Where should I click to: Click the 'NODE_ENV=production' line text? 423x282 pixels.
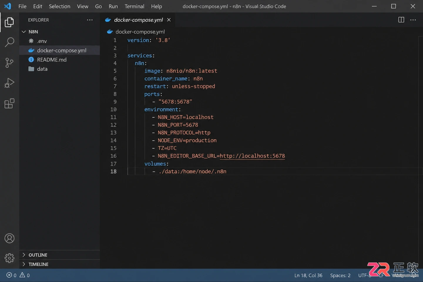187,140
